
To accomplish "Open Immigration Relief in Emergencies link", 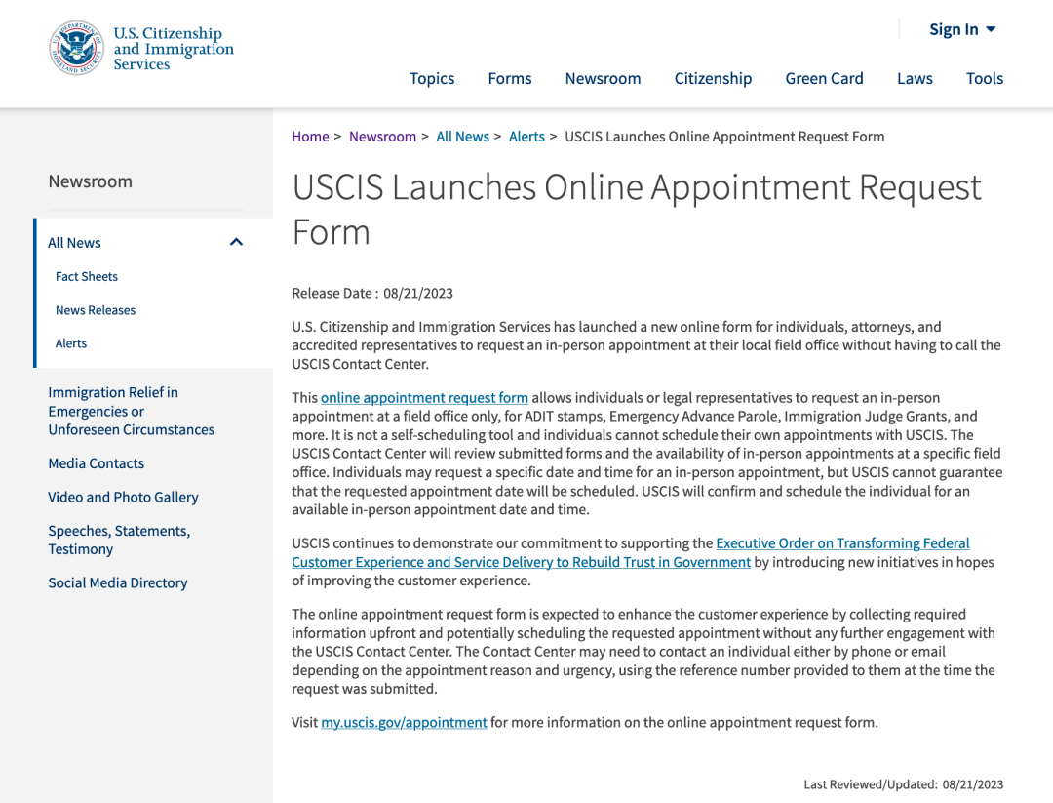I will click(x=131, y=411).
